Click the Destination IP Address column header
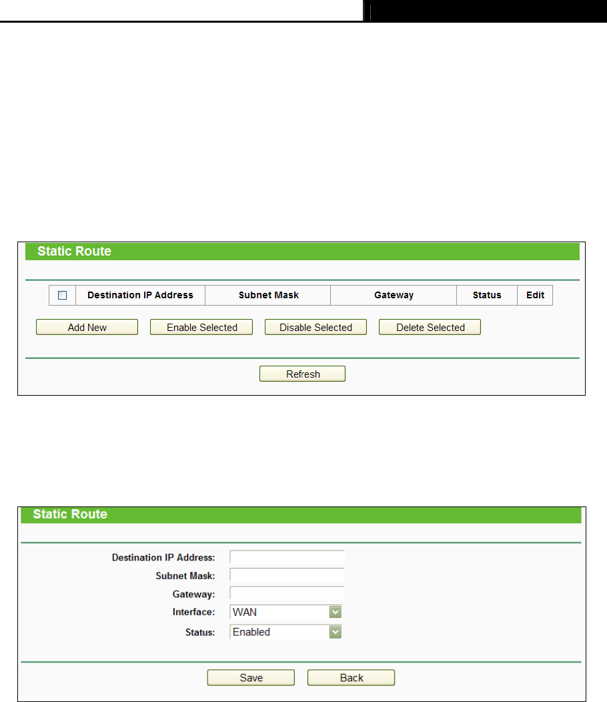Image resolution: width=607 pixels, height=702 pixels. coord(141,296)
